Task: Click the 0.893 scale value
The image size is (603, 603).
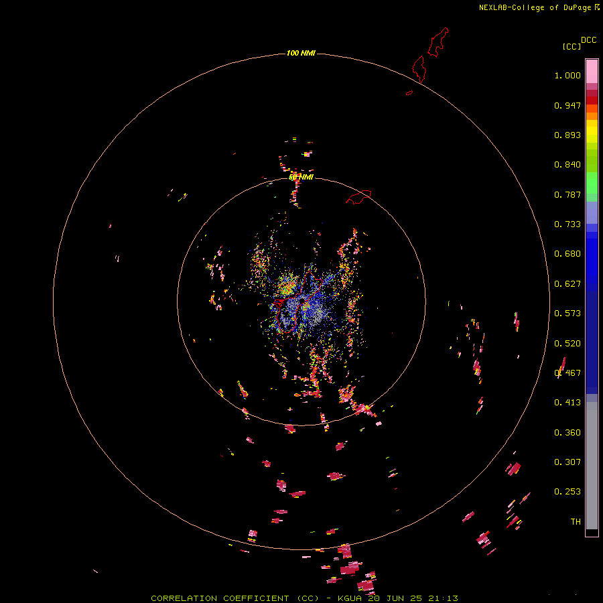Action: (x=567, y=135)
